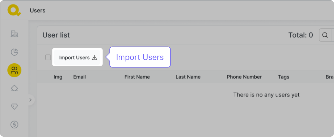Click the purple Import Users tooltip
Viewport: 334px width, 137px height.
tap(140, 57)
